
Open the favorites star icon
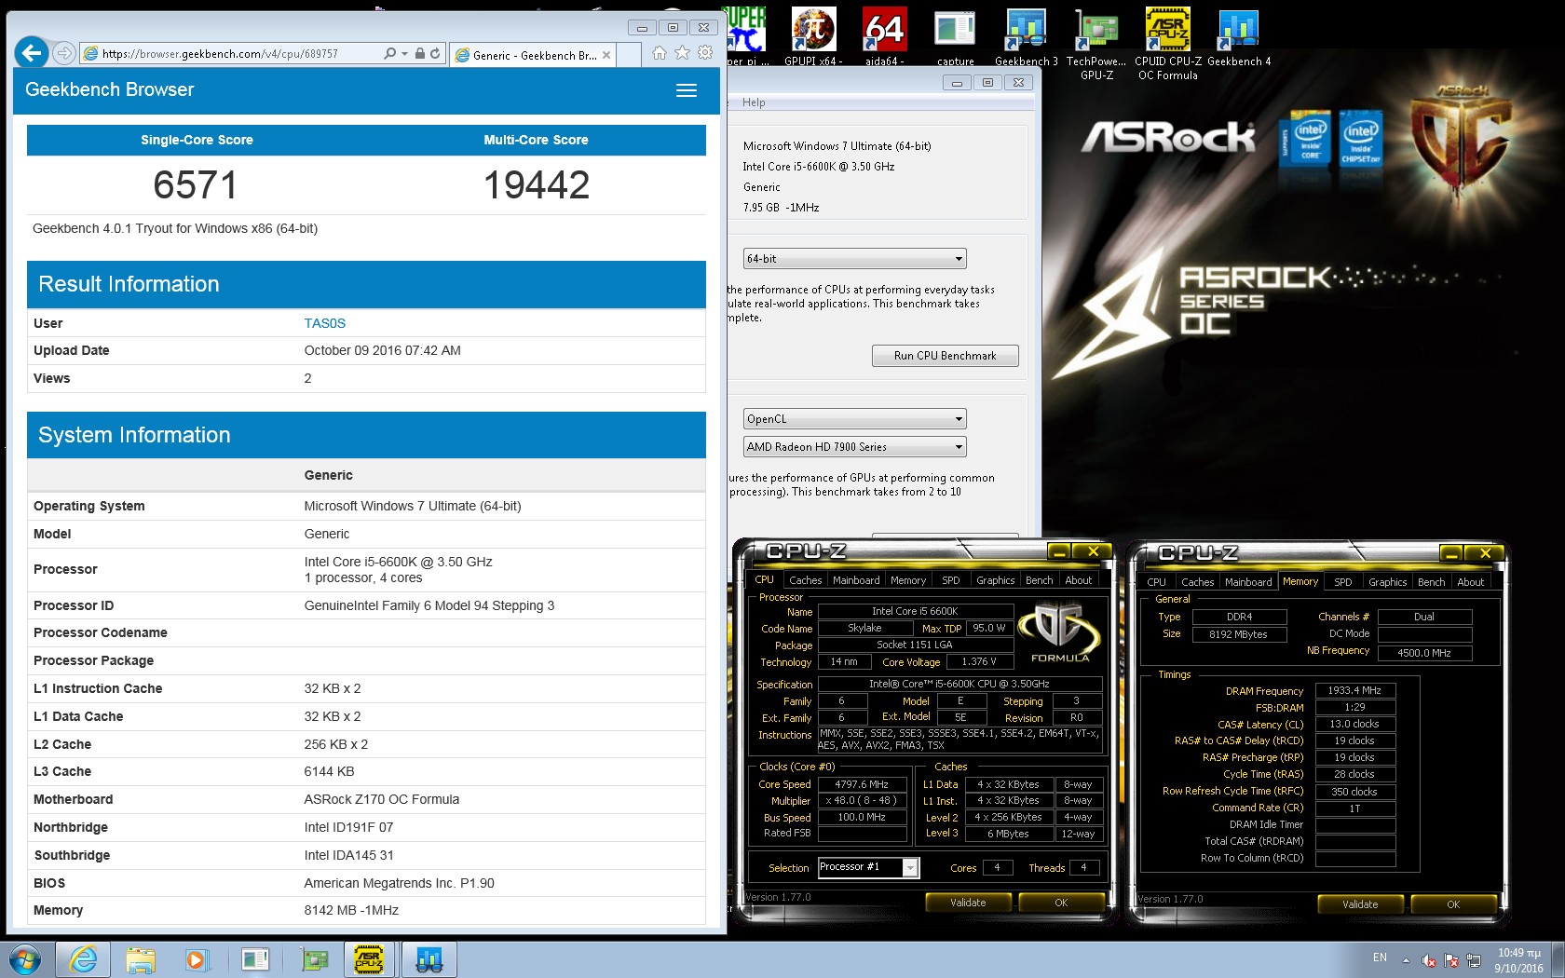682,53
